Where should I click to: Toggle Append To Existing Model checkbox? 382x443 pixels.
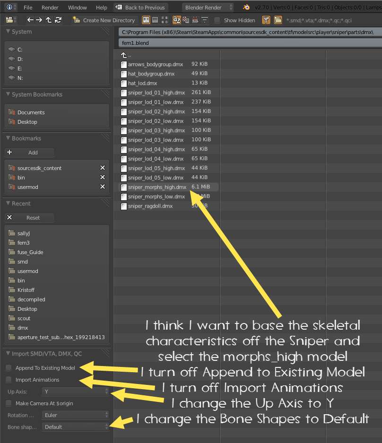(9, 367)
